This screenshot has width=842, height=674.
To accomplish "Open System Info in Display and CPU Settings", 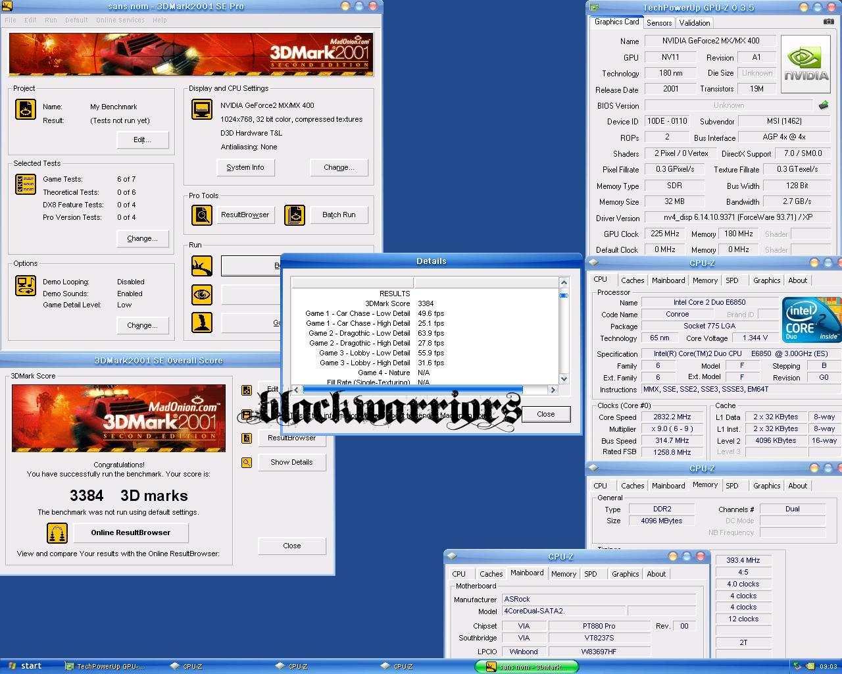I will 245,168.
